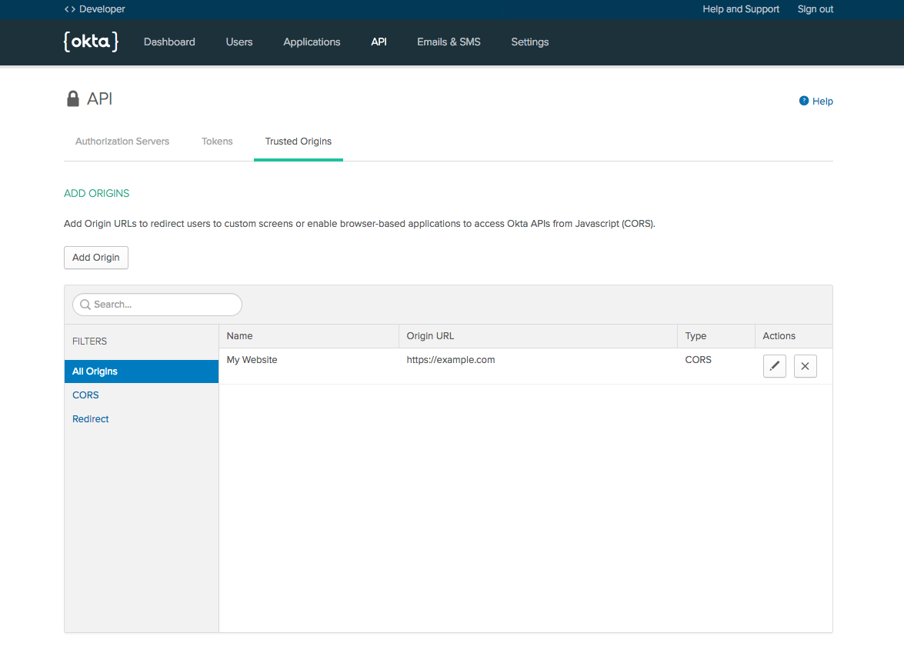Filter origins by Redirect type
Viewport: 904px width, 653px height.
91,419
